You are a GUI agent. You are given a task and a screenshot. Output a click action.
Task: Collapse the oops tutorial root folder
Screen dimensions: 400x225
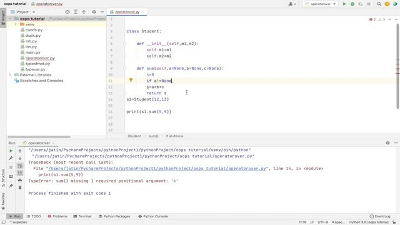coord(10,19)
